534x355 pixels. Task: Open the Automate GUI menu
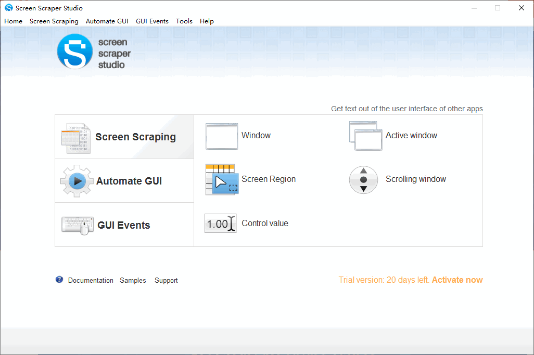tap(107, 21)
